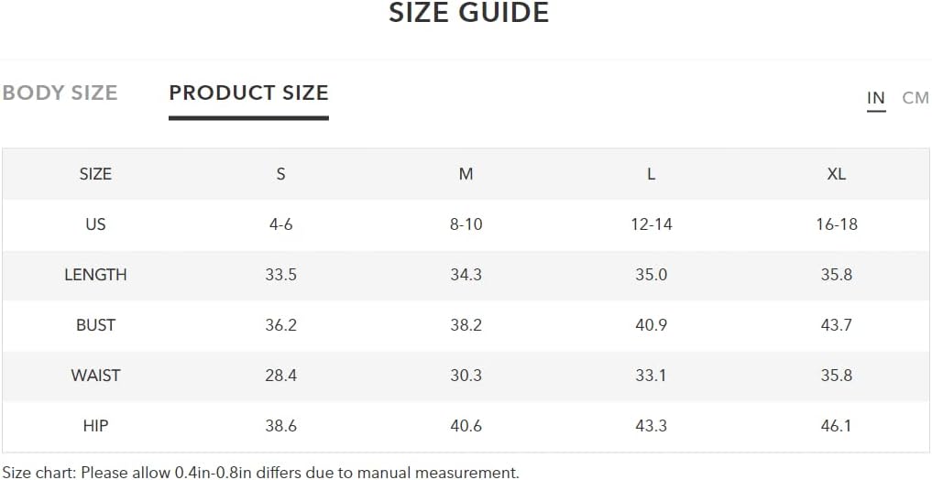
Task: Click the L hip value 43.3
Action: coord(652,426)
